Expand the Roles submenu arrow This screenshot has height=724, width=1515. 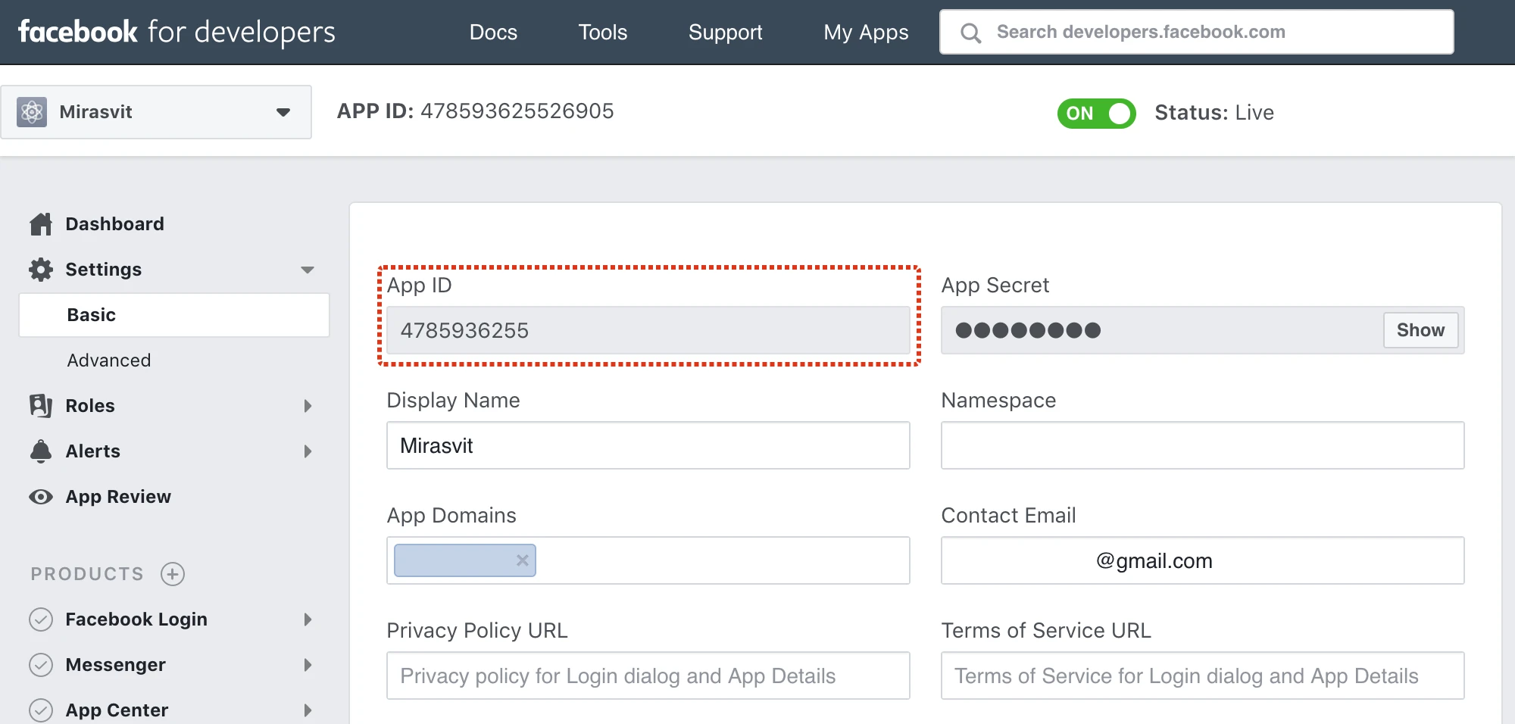pos(307,406)
